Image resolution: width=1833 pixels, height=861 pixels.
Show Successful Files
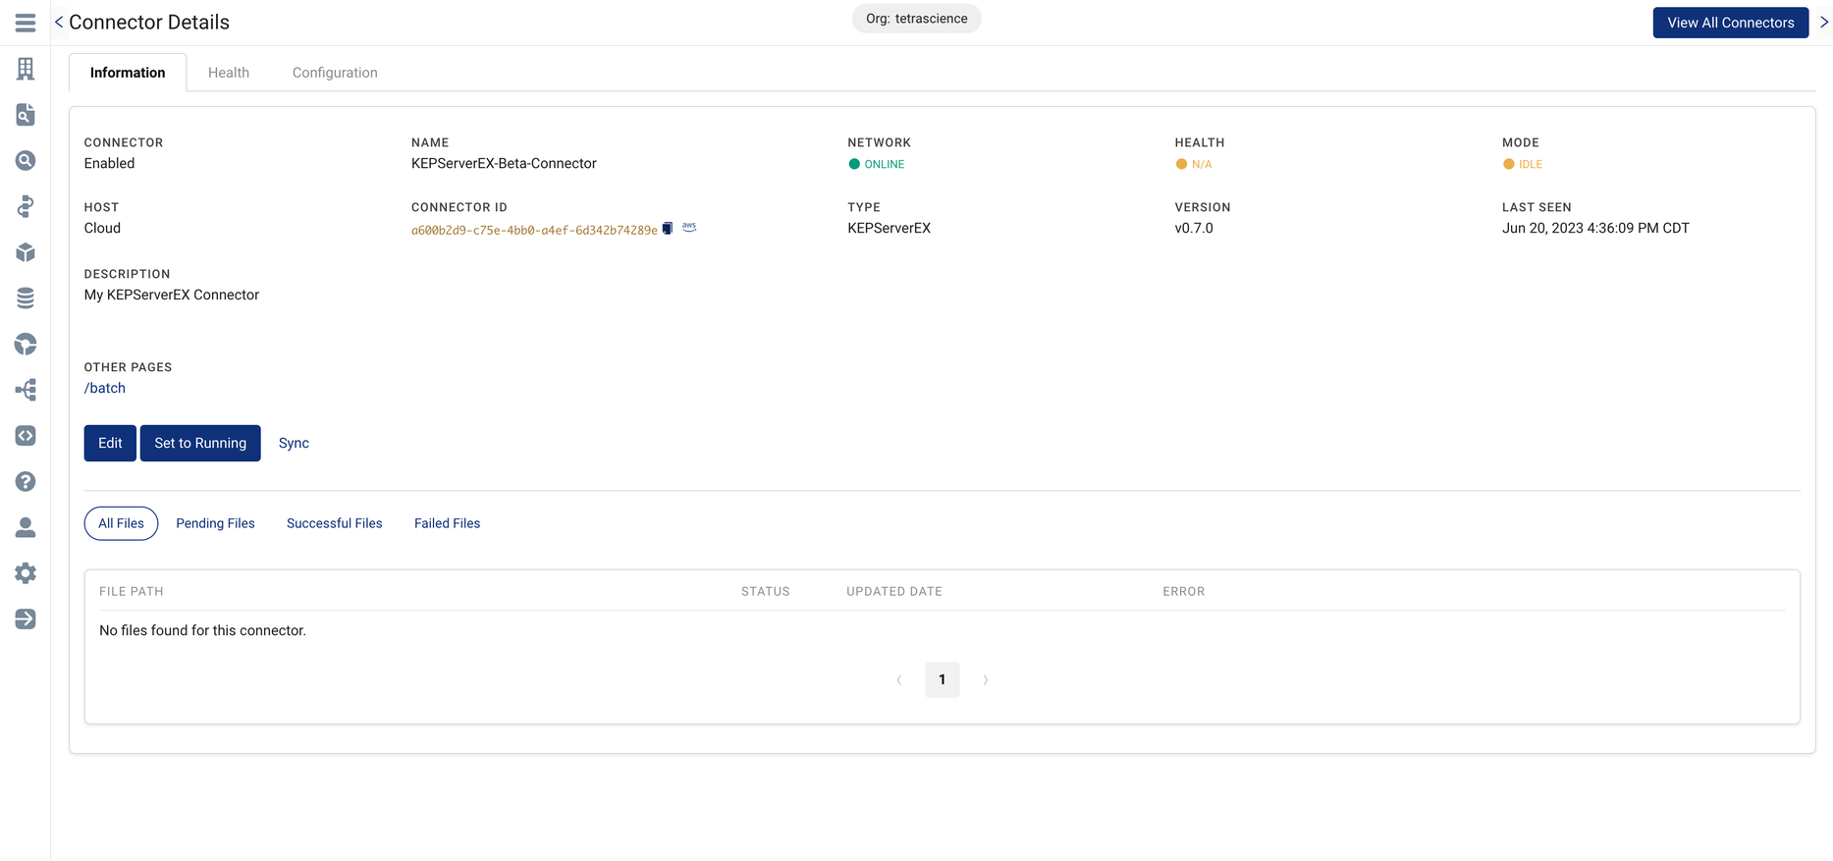335,523
